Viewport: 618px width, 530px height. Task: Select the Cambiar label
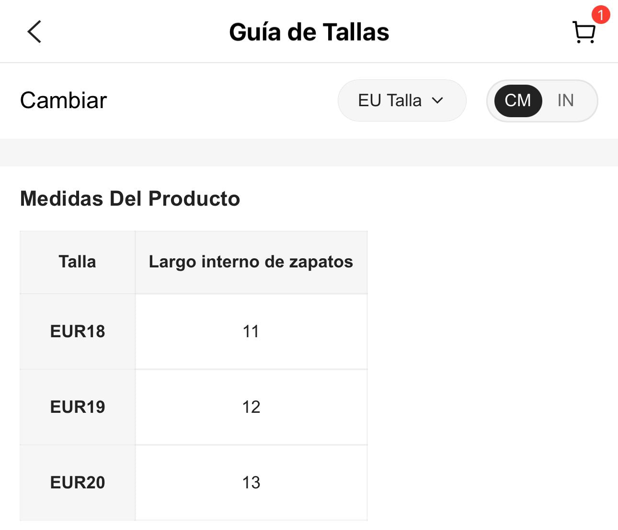tap(64, 100)
